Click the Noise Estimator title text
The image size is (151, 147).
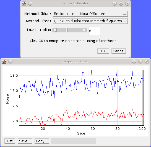pos(76,4)
